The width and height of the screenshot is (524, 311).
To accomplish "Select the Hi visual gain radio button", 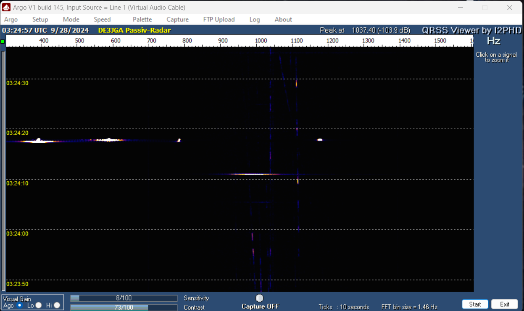I will [57, 305].
